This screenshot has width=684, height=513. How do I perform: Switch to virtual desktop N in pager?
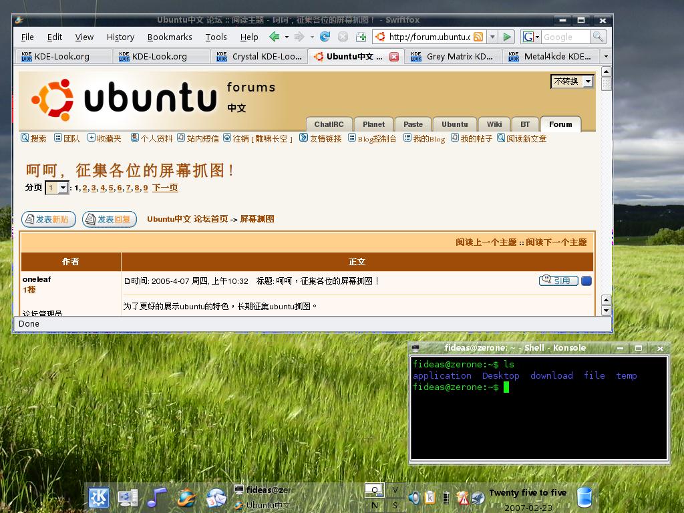tap(374, 505)
